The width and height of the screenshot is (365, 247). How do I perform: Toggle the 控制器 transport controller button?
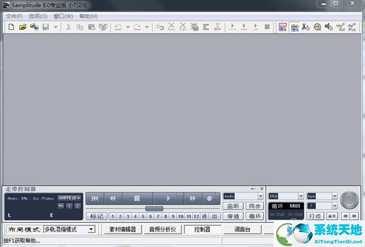pyautogui.click(x=203, y=229)
